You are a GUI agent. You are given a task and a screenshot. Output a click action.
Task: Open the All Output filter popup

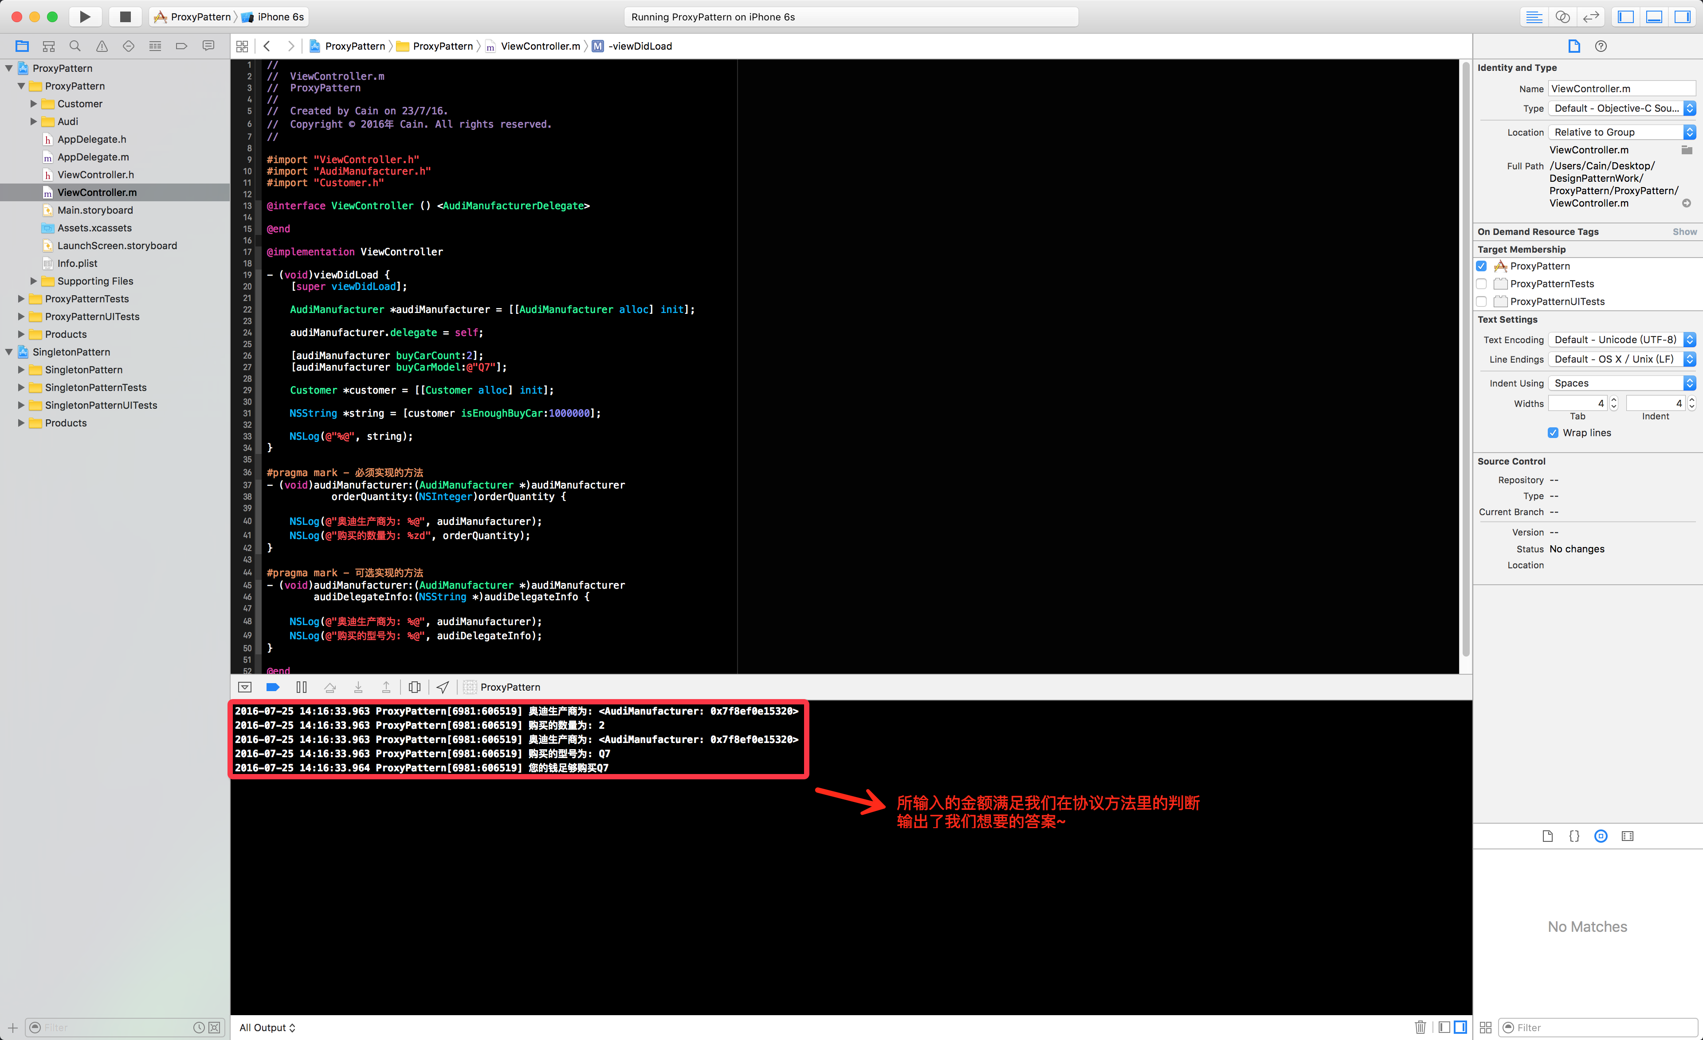tap(267, 1028)
